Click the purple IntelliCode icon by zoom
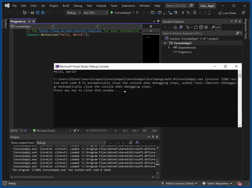This screenshot has height=188, width=252. pos(25,131)
